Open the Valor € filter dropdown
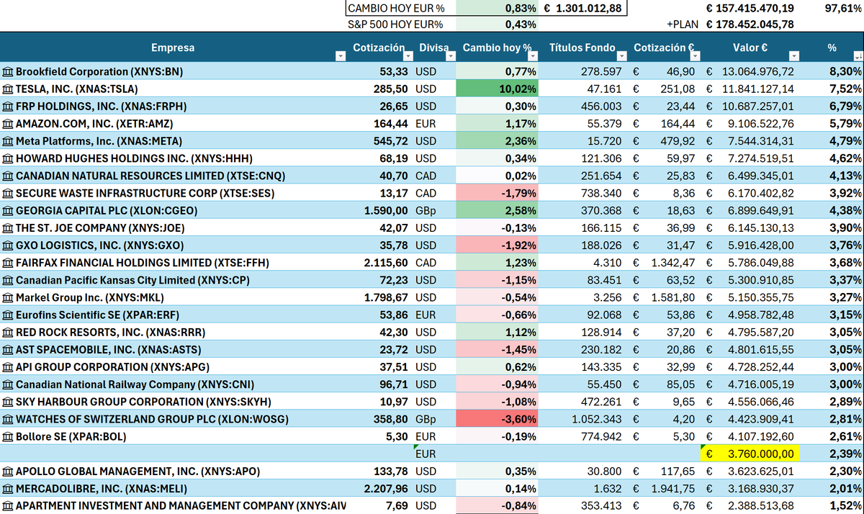This screenshot has height=514, width=864. point(794,56)
